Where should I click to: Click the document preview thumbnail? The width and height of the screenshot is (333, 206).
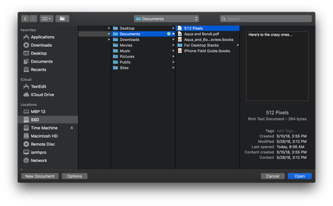277,66
